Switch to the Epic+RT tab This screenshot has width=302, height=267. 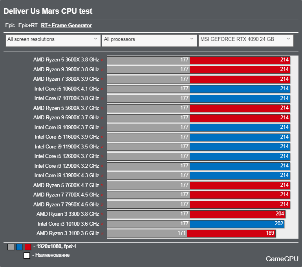28,25
